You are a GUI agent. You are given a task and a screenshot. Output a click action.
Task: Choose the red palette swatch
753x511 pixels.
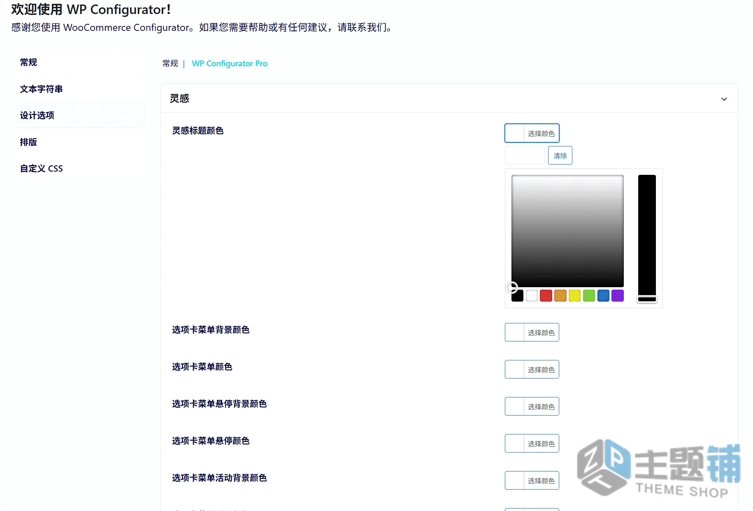[x=546, y=296]
